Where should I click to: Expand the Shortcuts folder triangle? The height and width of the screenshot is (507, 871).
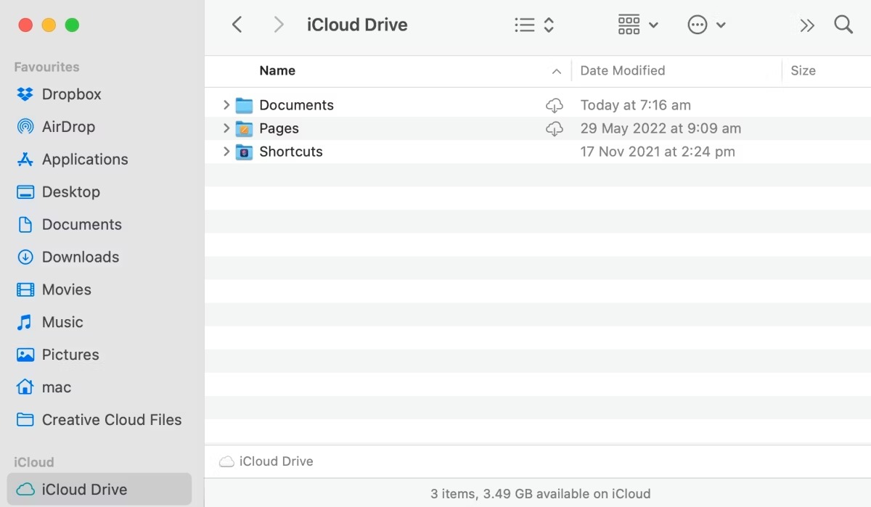coord(226,152)
